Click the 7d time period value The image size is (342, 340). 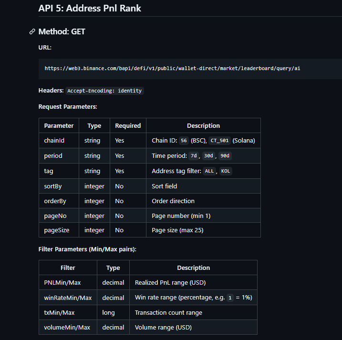194,156
